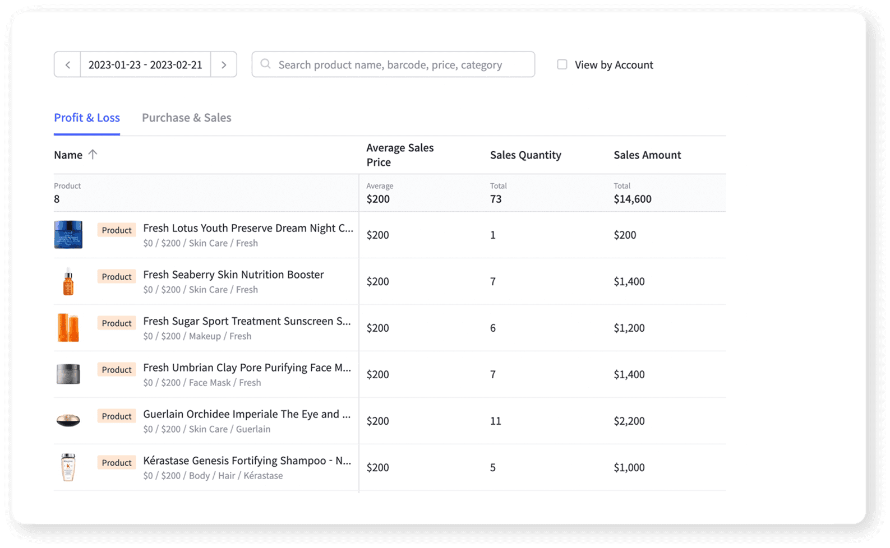Click Fresh Seaberry booster bottle image

pos(68,281)
